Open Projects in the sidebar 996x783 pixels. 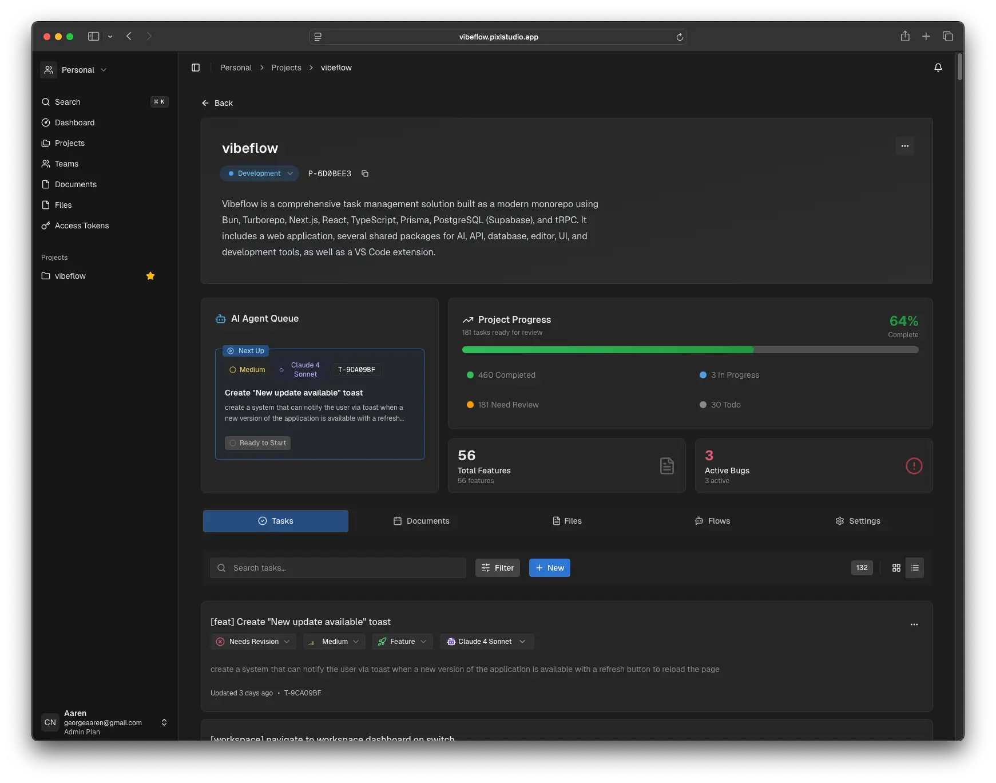tap(104, 143)
